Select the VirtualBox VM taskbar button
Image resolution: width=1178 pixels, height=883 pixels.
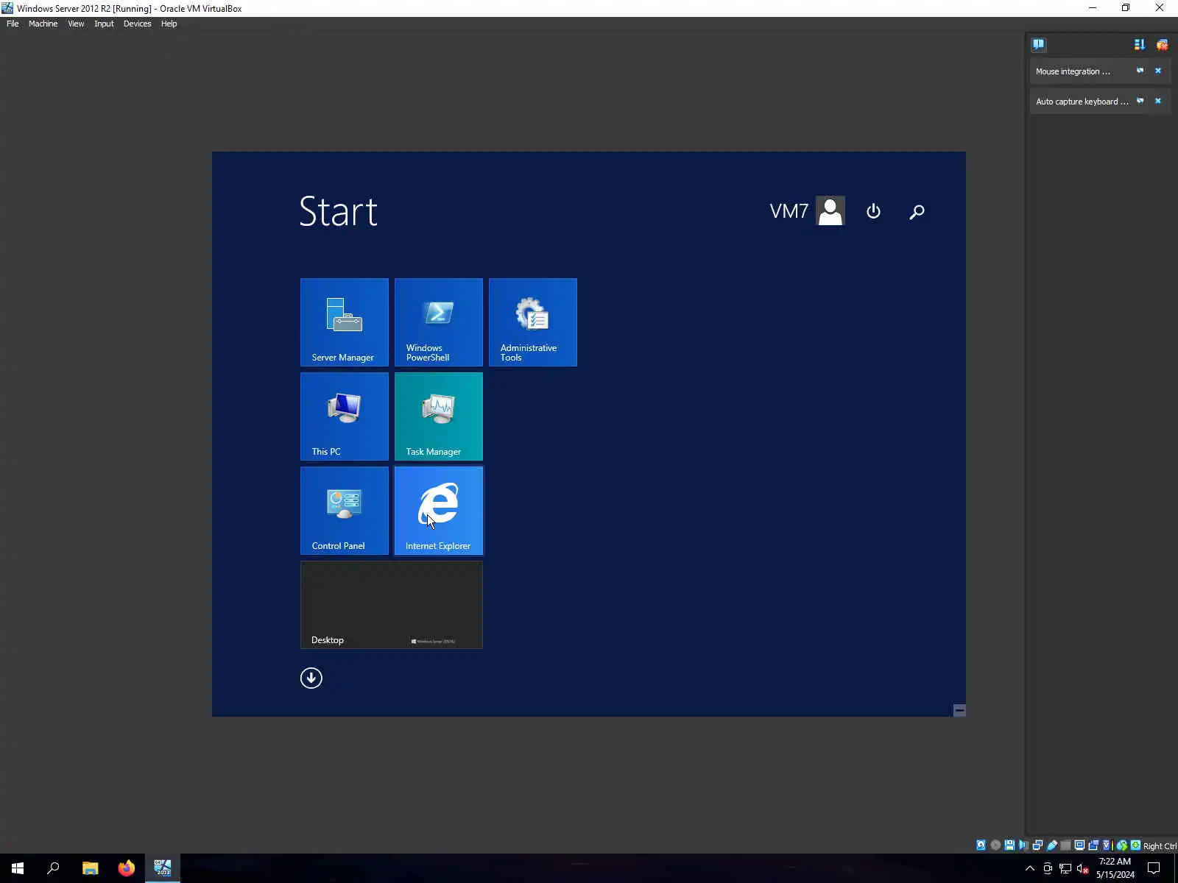163,868
